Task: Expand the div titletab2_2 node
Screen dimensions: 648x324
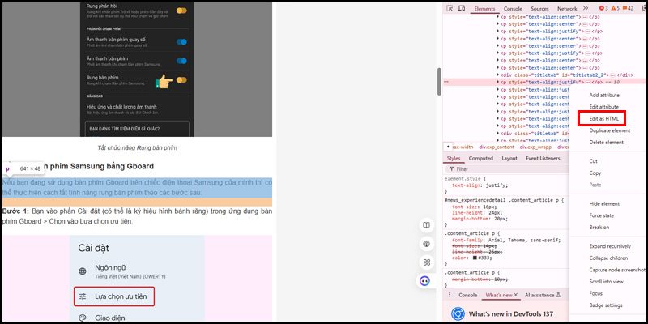Action: 498,75
